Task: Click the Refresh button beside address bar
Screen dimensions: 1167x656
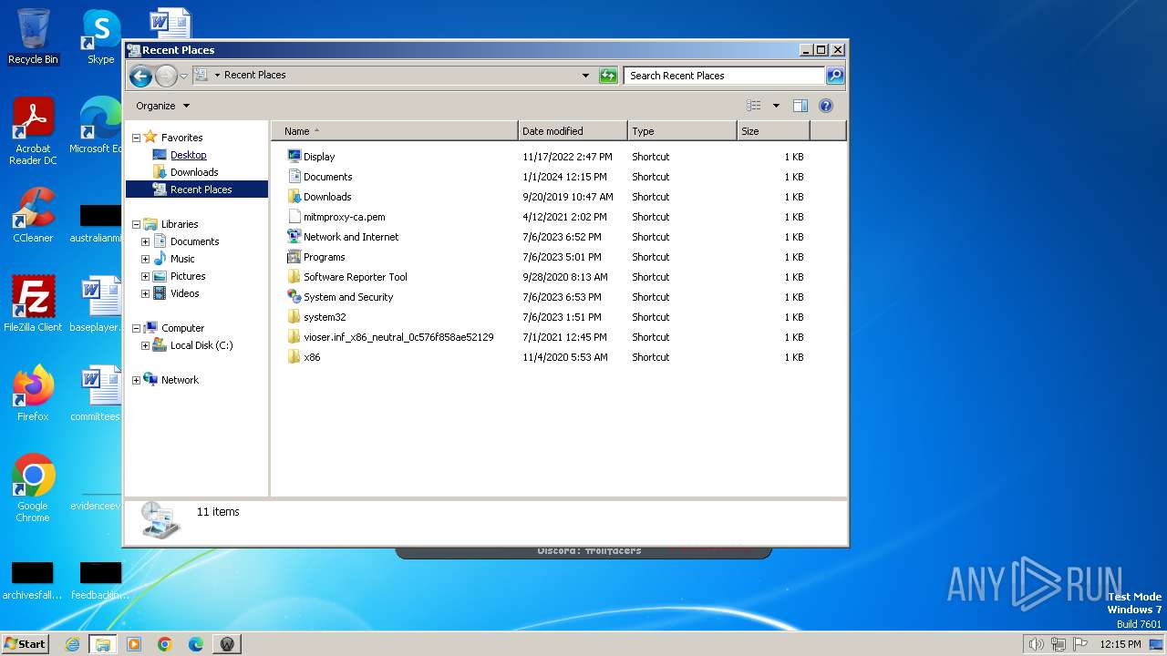Action: click(608, 76)
